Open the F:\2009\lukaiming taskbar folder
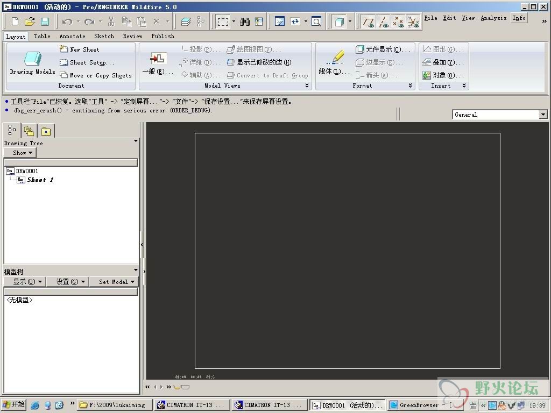The height and width of the screenshot is (413, 551). pos(114,405)
